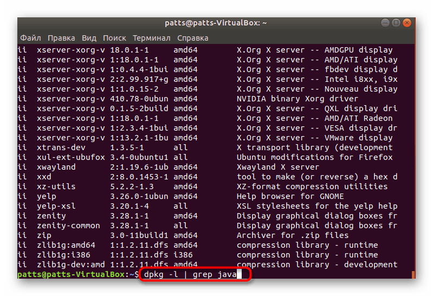This screenshot has height=296, width=433.
Task: Select the text 'zlib1g-dev:amd'
Action: point(70,265)
